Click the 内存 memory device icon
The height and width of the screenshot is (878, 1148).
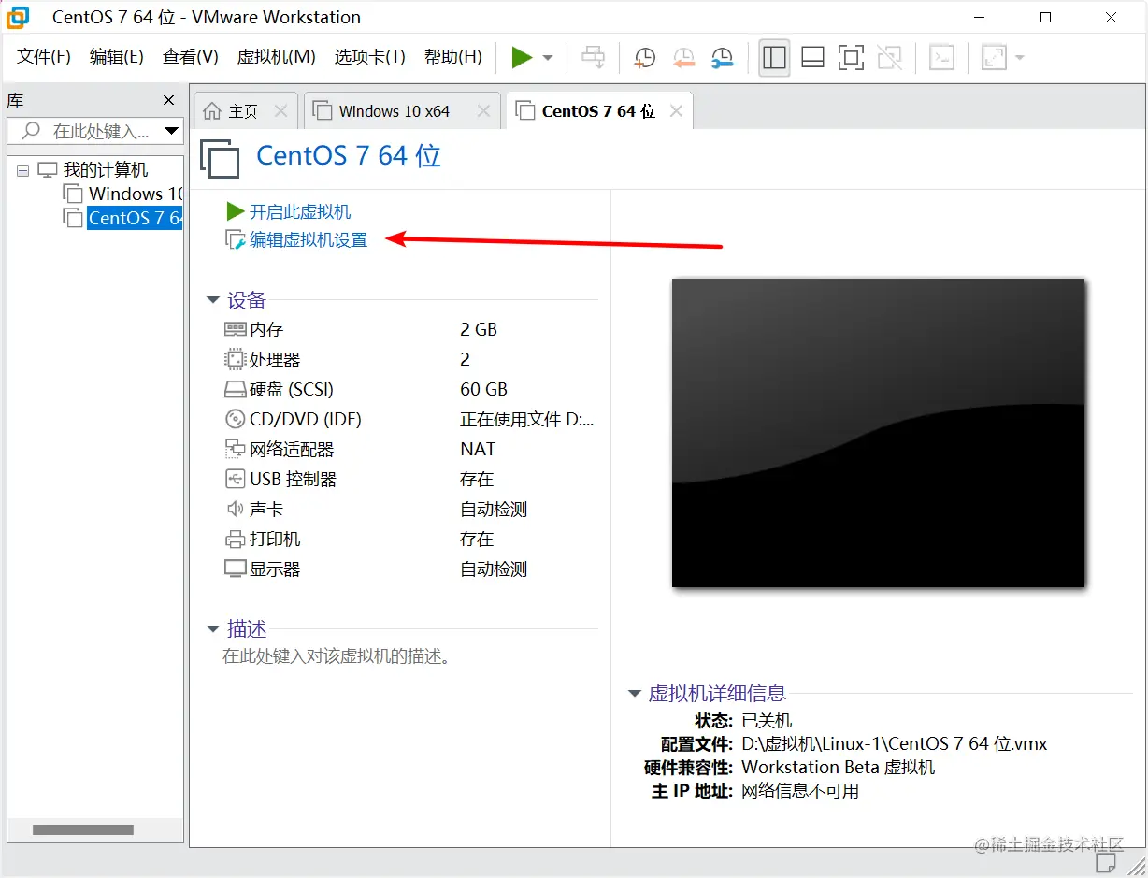click(x=235, y=329)
